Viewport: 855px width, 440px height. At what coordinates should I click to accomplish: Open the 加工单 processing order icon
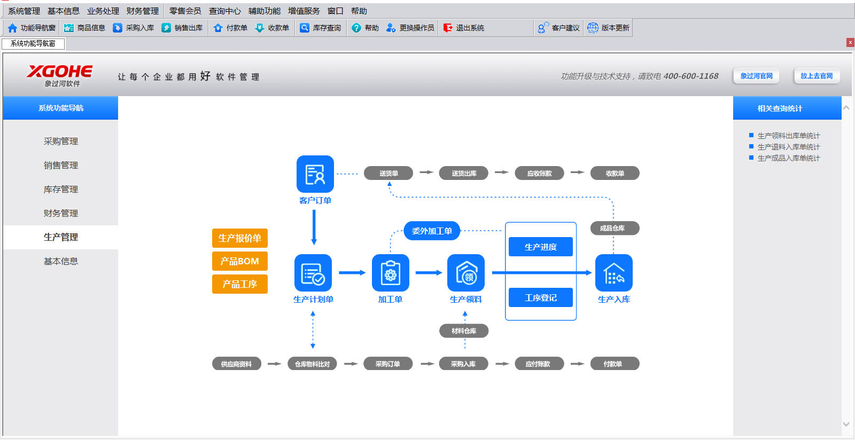tap(390, 273)
